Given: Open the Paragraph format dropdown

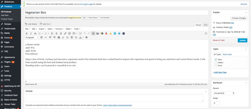Looking at the screenshot, I should click(32, 37).
